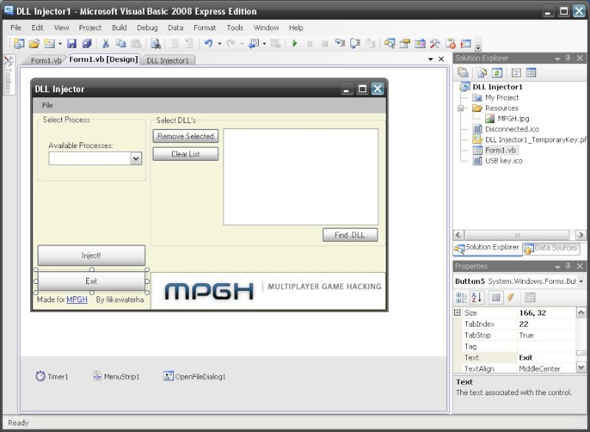590x432 pixels.
Task: Open the Build menu
Action: (119, 27)
